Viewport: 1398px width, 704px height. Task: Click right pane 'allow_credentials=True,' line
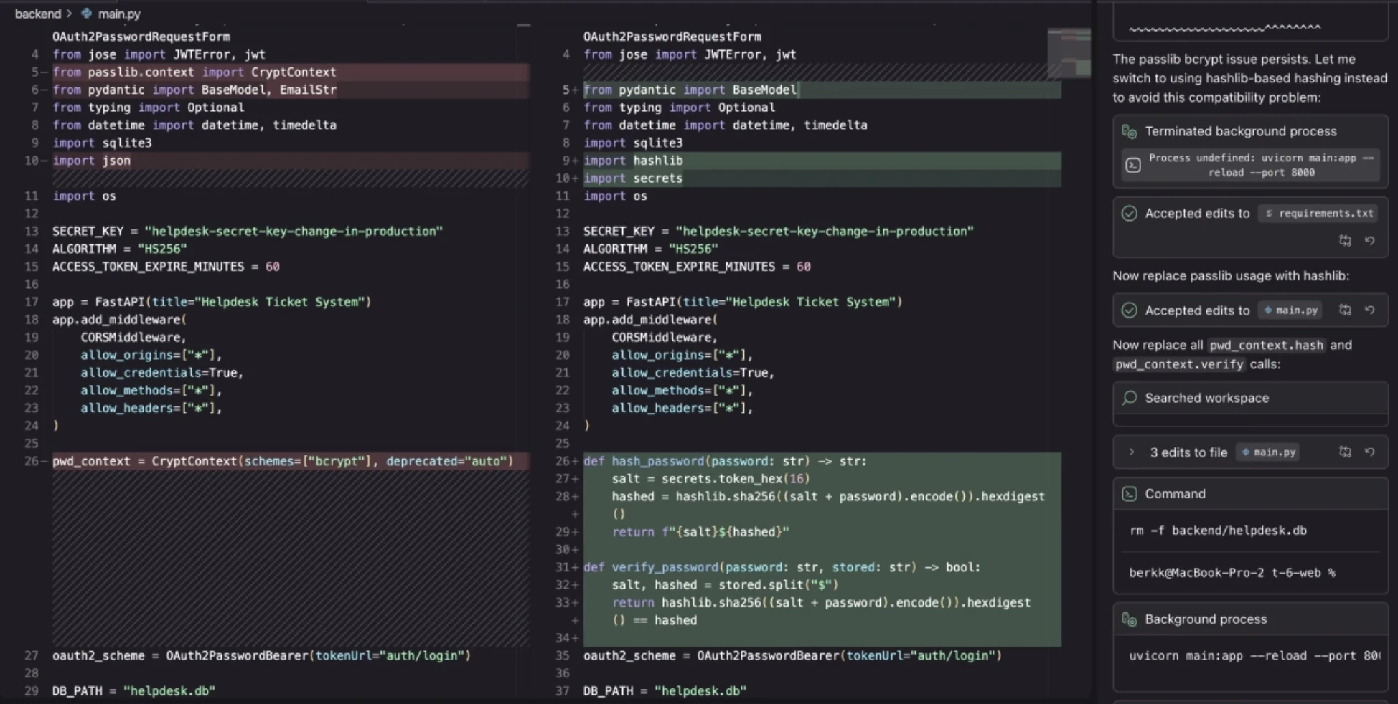pos(693,373)
